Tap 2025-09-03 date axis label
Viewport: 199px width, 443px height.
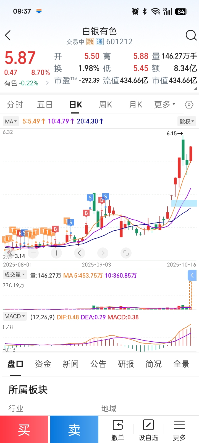point(96,265)
